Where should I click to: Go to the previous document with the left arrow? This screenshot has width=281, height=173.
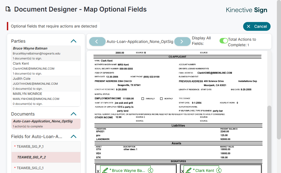point(97,42)
